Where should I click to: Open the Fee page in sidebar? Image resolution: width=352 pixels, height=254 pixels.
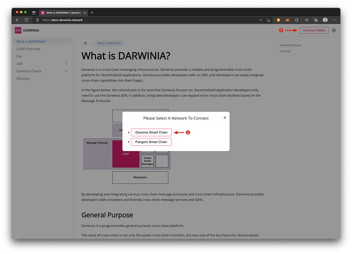tap(42, 56)
